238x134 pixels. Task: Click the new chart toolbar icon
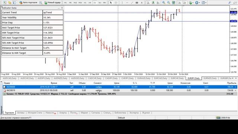5,3
